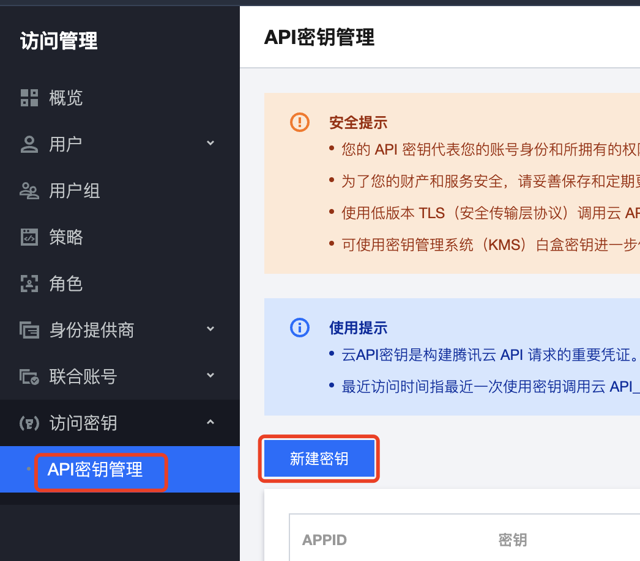Click the APPID column header
Image resolution: width=640 pixels, height=561 pixels.
point(324,540)
